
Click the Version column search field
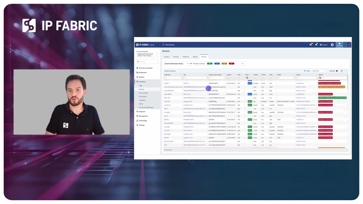(x=306, y=78)
